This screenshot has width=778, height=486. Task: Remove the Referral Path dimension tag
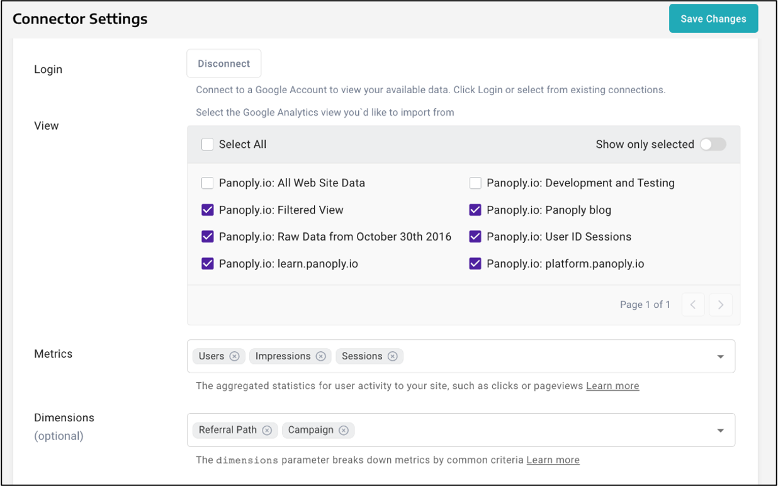(267, 430)
